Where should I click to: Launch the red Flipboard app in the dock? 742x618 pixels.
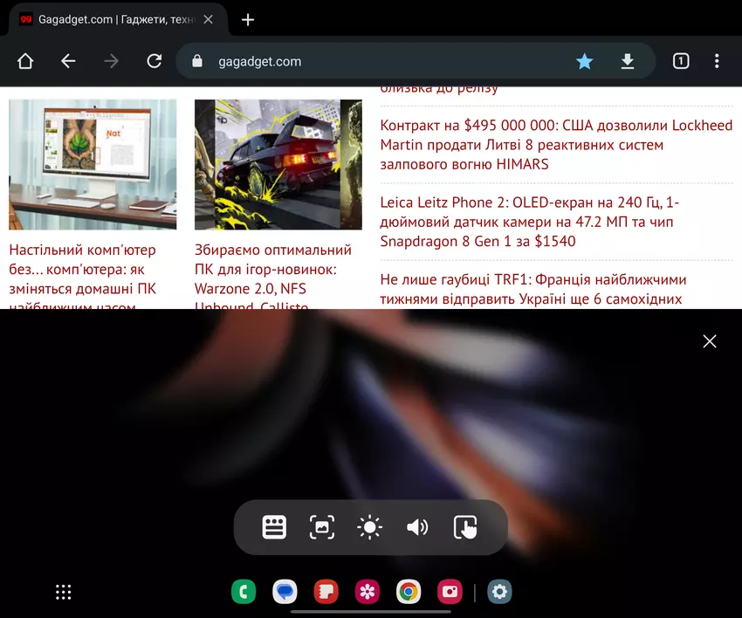tap(326, 592)
